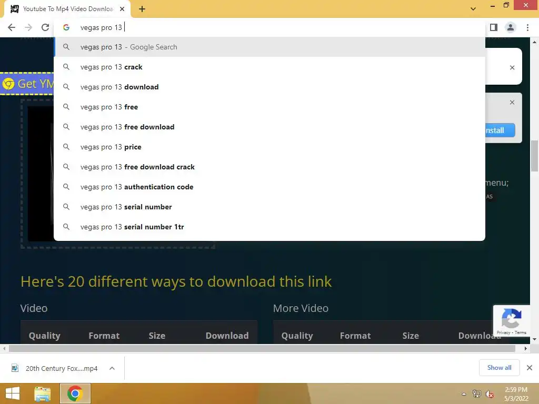Select 'vegas pro 13 serial number' suggestion

[x=269, y=207]
